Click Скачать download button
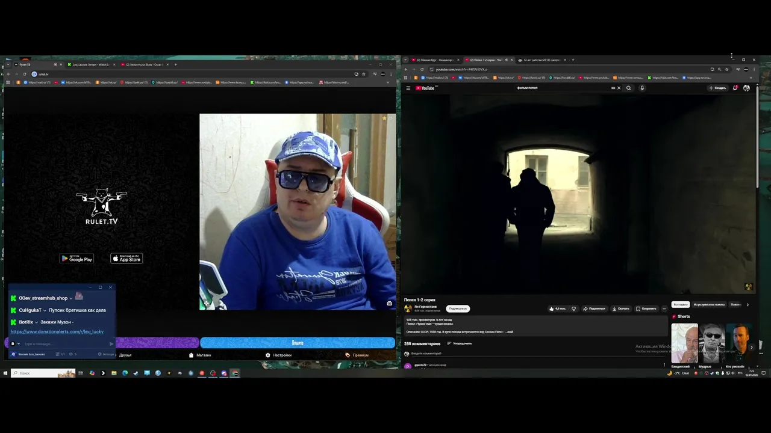The height and width of the screenshot is (433, 771). 621,309
